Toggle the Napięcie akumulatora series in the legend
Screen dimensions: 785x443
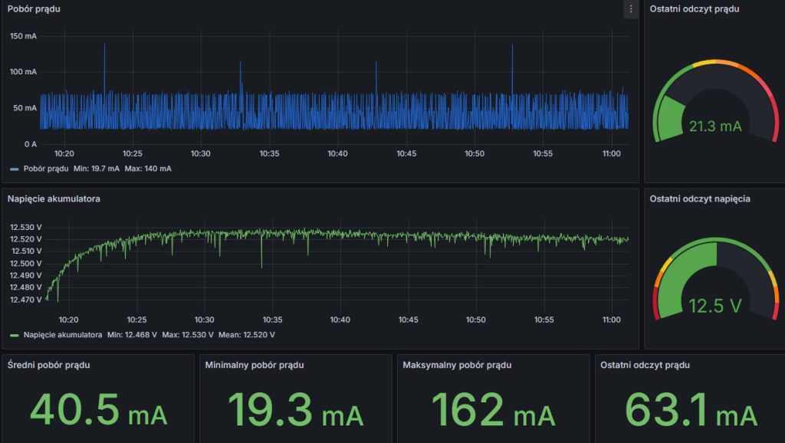click(63, 335)
